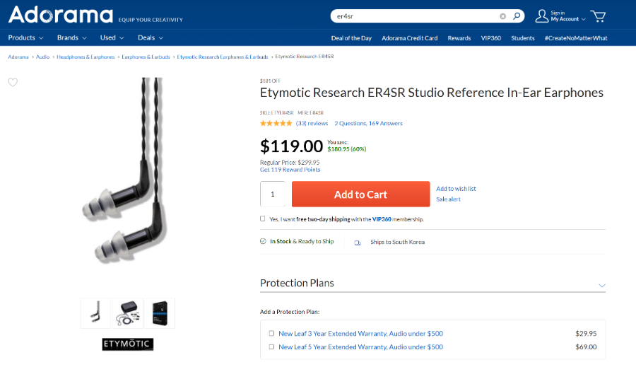This screenshot has height=367, width=636.
Task: Open Deal of the Day
Action: pyautogui.click(x=351, y=38)
